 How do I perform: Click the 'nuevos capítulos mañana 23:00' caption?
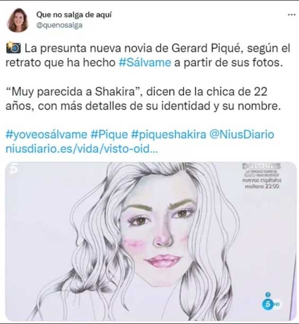pyautogui.click(x=262, y=183)
